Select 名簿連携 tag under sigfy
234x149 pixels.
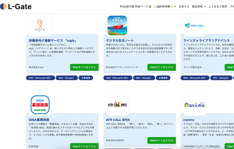pos(86,78)
